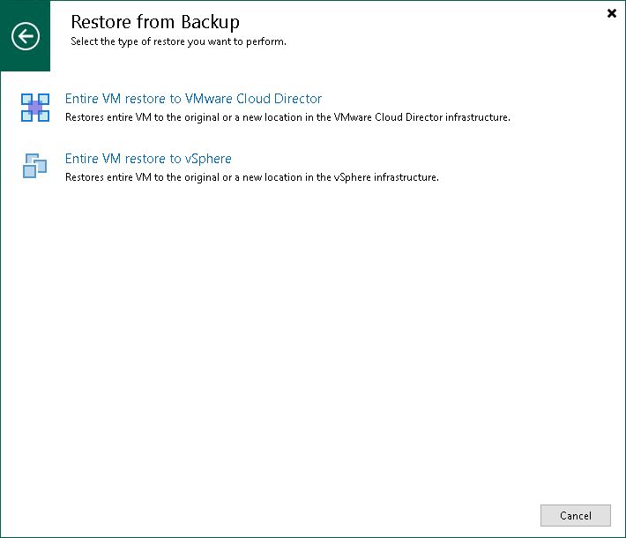This screenshot has height=538, width=626.
Task: Click the back arrow icon
Action: tap(26, 36)
